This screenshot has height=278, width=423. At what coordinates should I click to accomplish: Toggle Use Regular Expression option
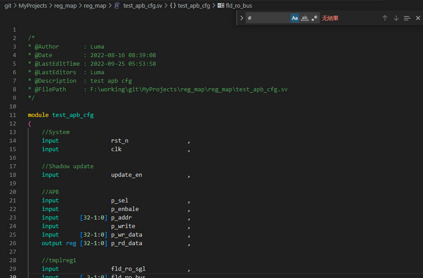(315, 18)
